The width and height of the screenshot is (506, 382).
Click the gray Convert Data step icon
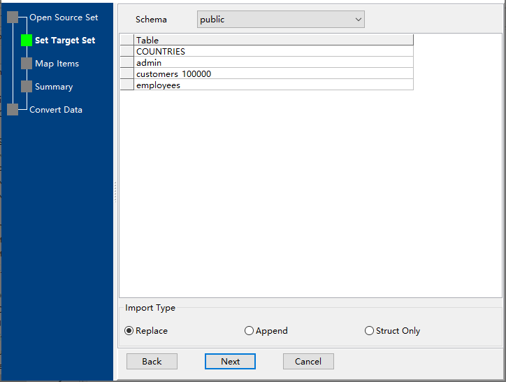(13, 110)
